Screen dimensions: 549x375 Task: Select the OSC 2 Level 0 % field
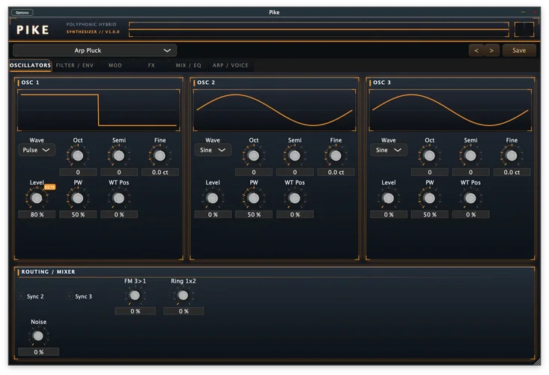(213, 214)
